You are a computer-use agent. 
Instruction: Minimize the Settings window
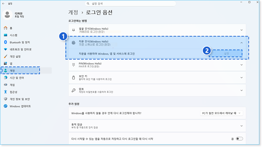point(241,2)
